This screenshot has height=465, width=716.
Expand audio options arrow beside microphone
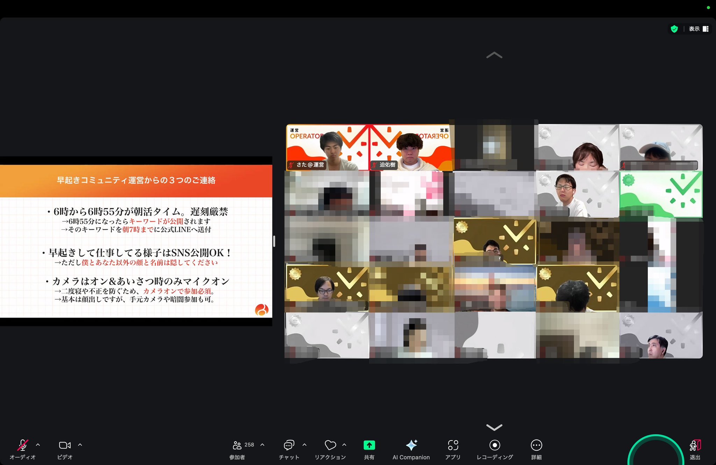coord(38,445)
